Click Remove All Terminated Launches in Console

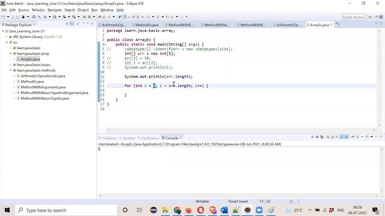click(x=322, y=137)
